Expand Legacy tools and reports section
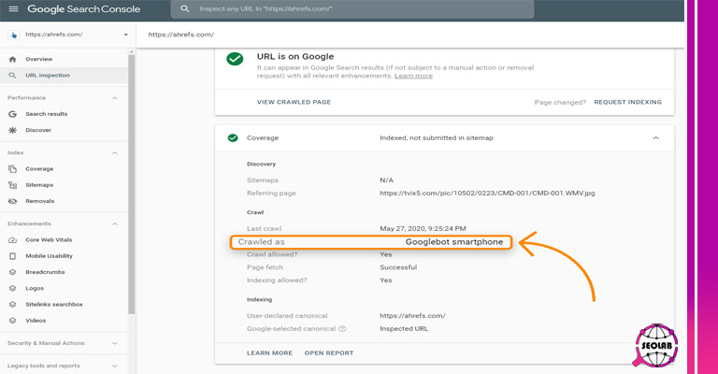 114,366
